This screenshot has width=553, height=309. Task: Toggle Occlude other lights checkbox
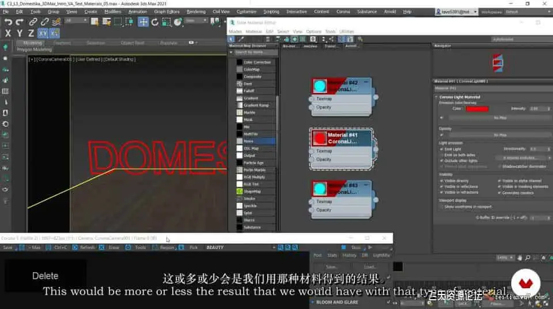441,161
